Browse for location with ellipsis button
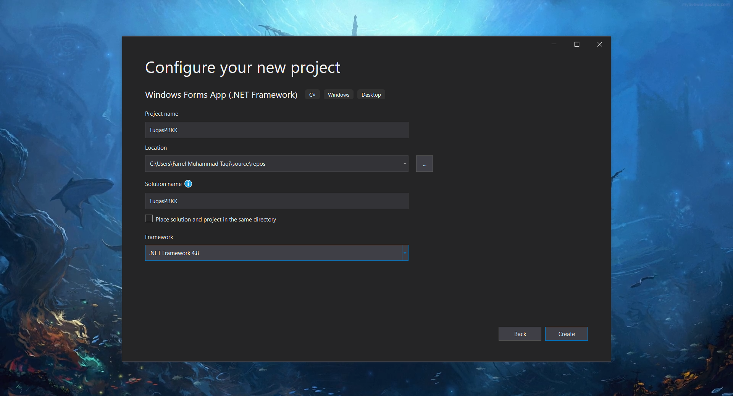The height and width of the screenshot is (396, 733). point(425,164)
